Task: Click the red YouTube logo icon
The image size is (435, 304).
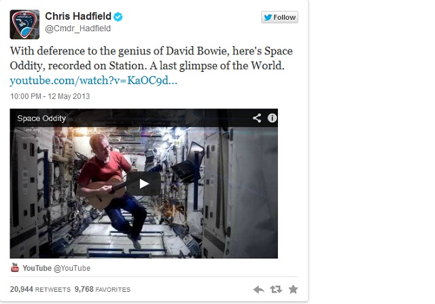Action: (15, 268)
